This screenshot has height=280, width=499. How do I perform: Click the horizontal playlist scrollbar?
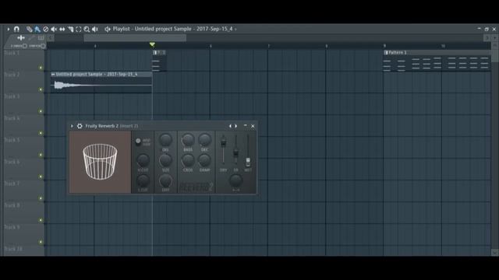(135, 38)
